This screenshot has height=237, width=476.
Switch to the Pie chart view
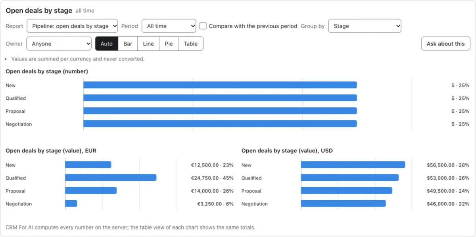click(169, 44)
